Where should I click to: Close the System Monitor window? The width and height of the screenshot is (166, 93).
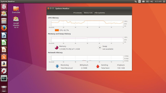pos(49,9)
